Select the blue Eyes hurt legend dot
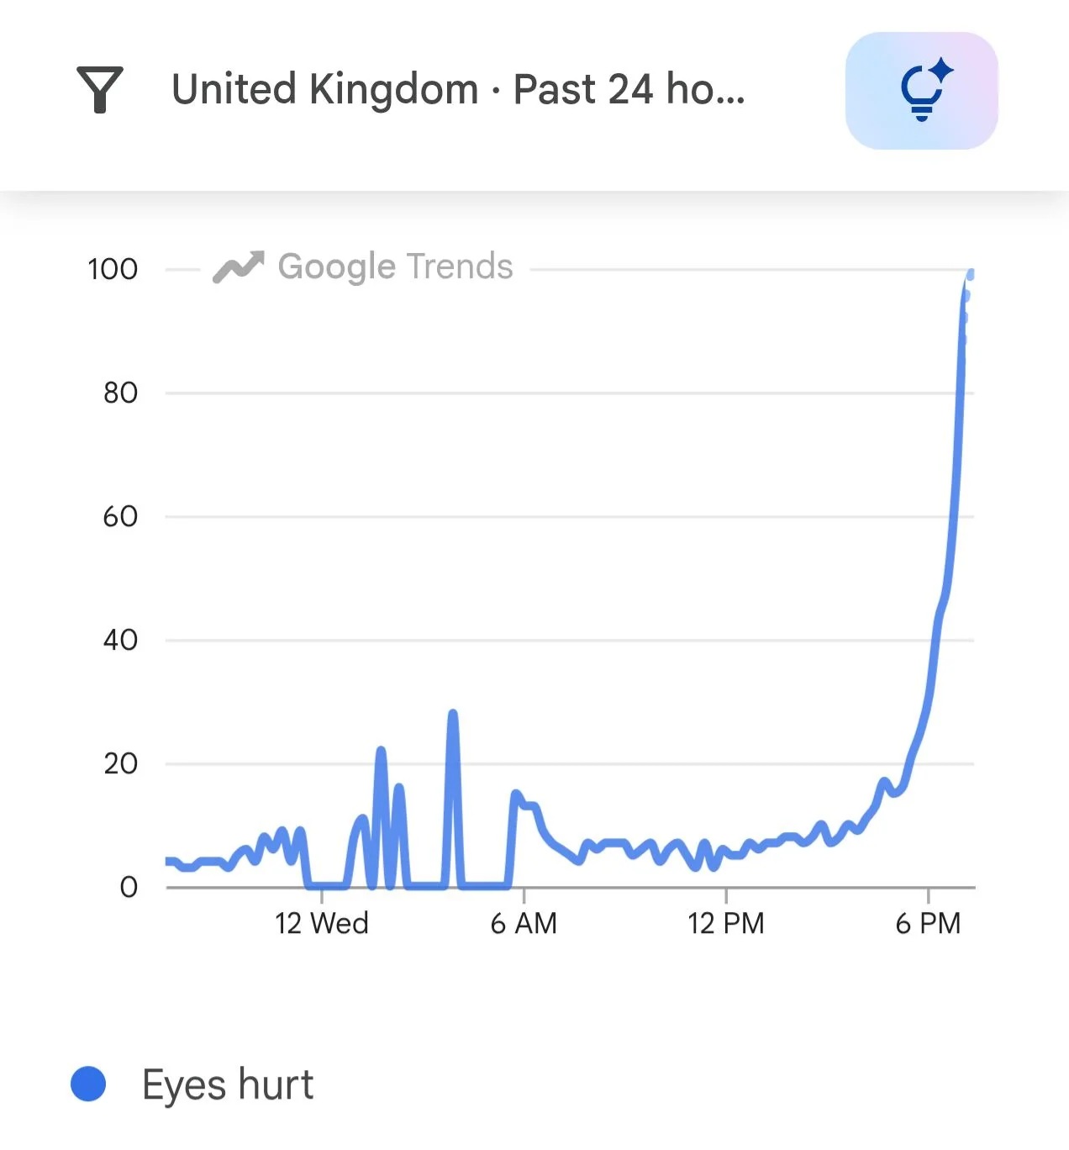 [x=88, y=1084]
